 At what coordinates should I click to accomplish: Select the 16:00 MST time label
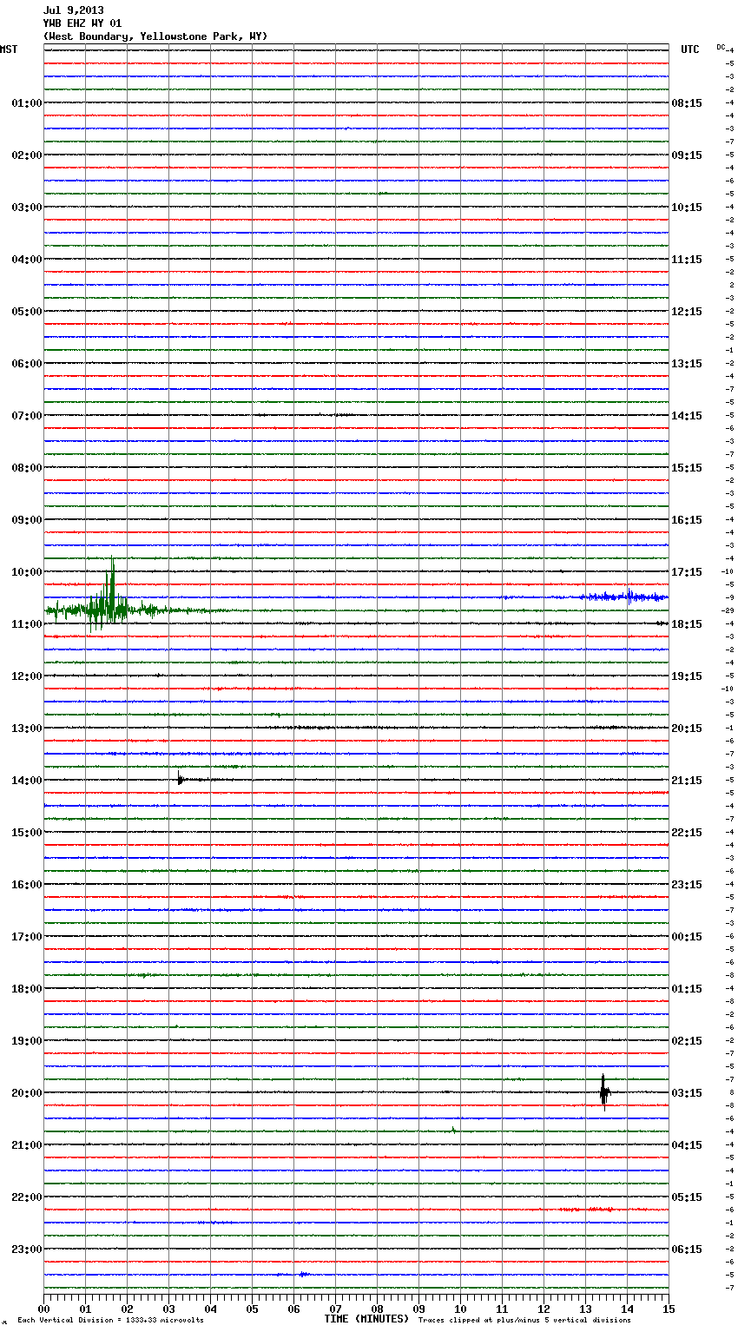[26, 885]
